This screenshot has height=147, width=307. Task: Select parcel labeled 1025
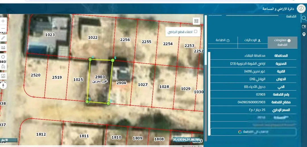[x=78, y=80]
